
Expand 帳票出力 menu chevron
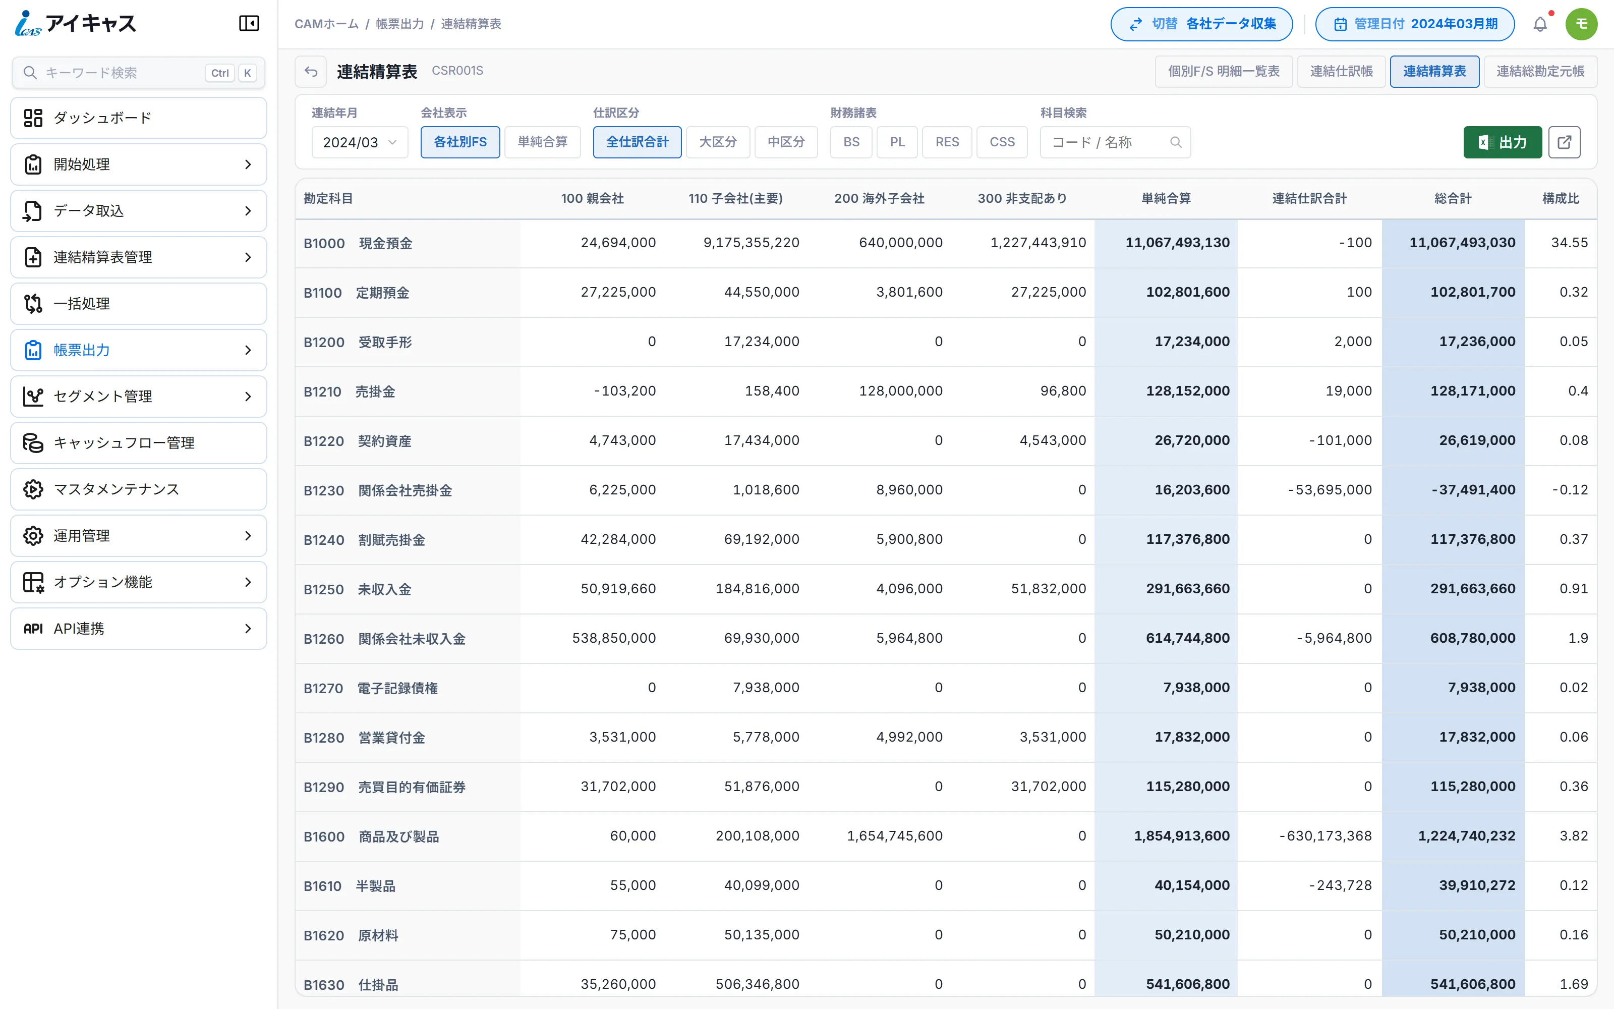tap(248, 350)
